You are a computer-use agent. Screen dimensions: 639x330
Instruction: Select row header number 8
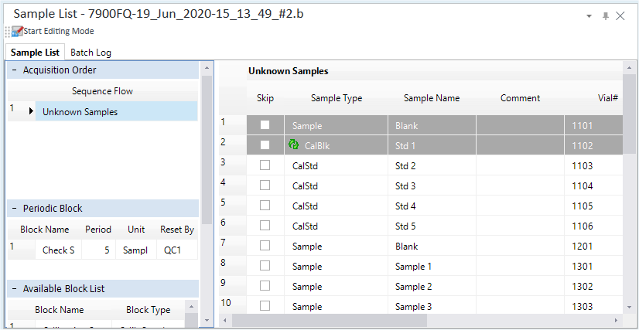click(x=233, y=266)
